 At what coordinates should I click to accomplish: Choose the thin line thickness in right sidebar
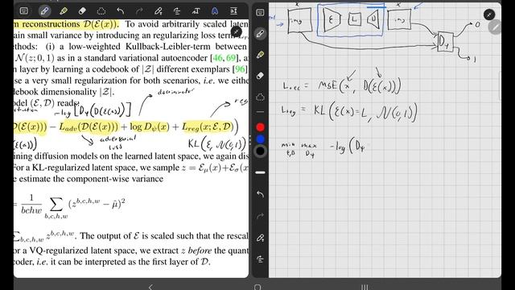tap(260, 112)
